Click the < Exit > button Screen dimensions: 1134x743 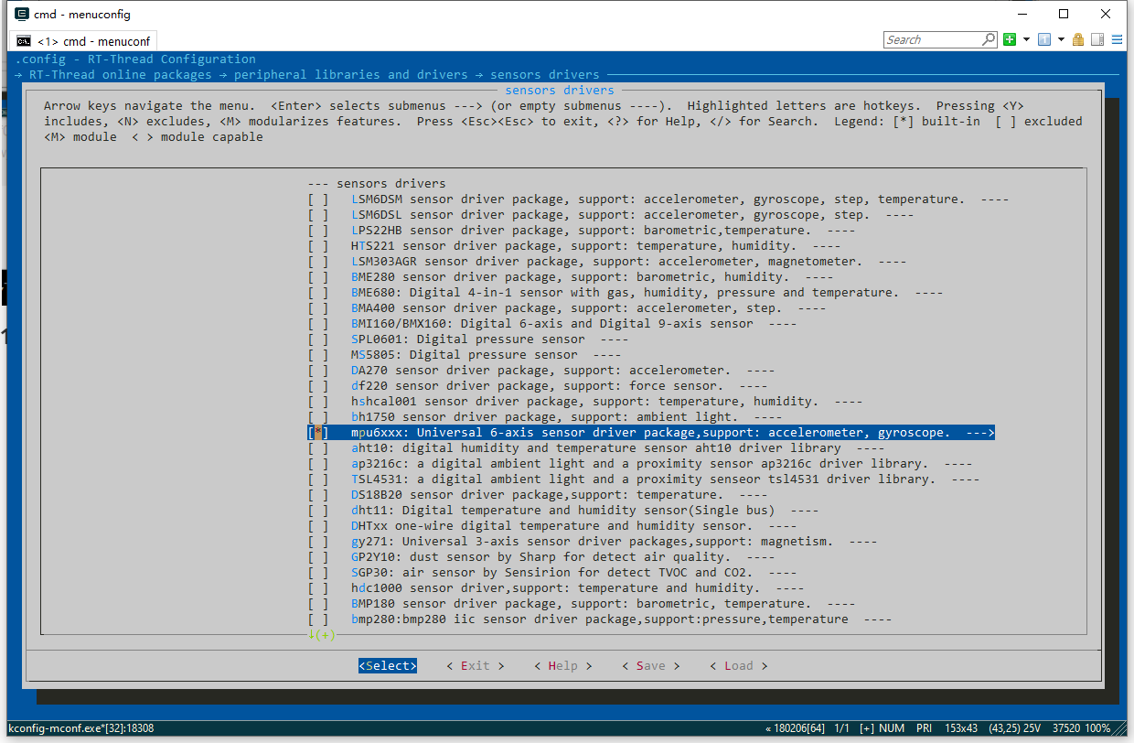coord(476,666)
